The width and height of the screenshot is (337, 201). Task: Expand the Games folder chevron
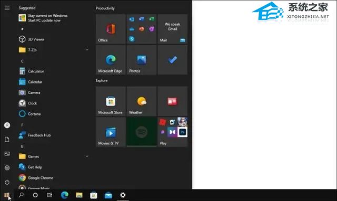tap(87, 156)
